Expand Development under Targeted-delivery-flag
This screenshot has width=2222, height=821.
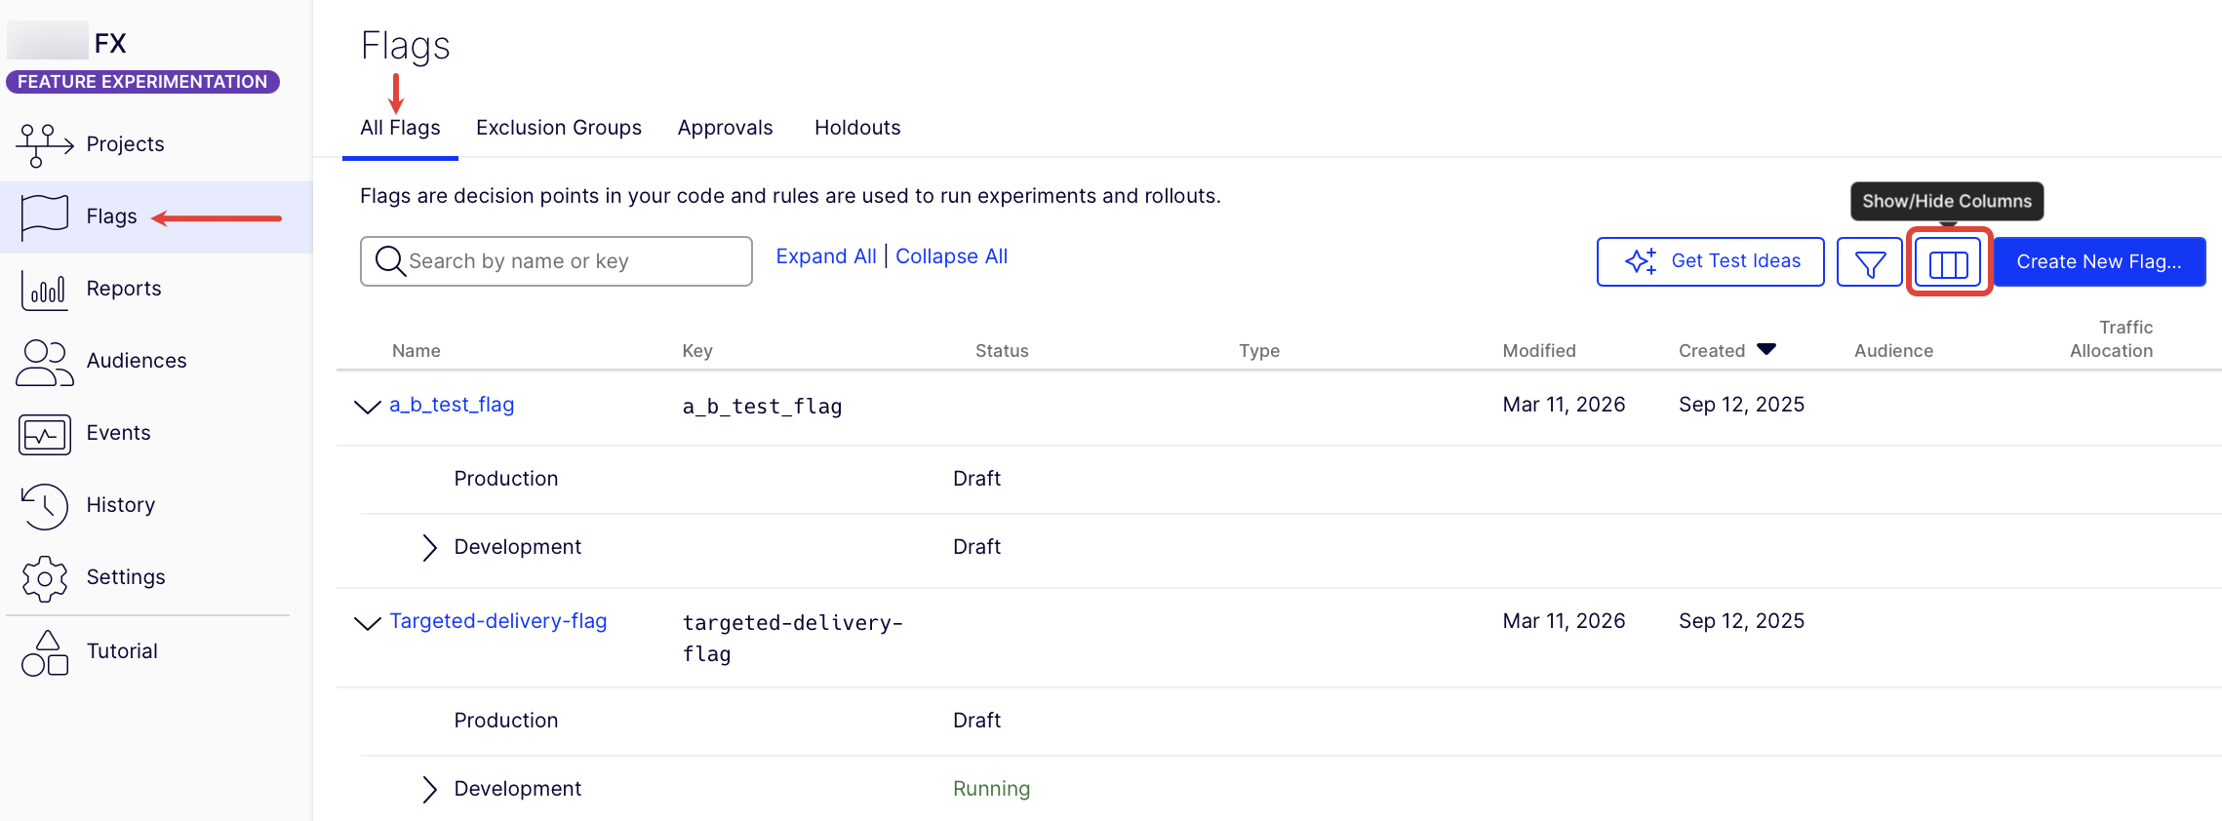point(429,789)
